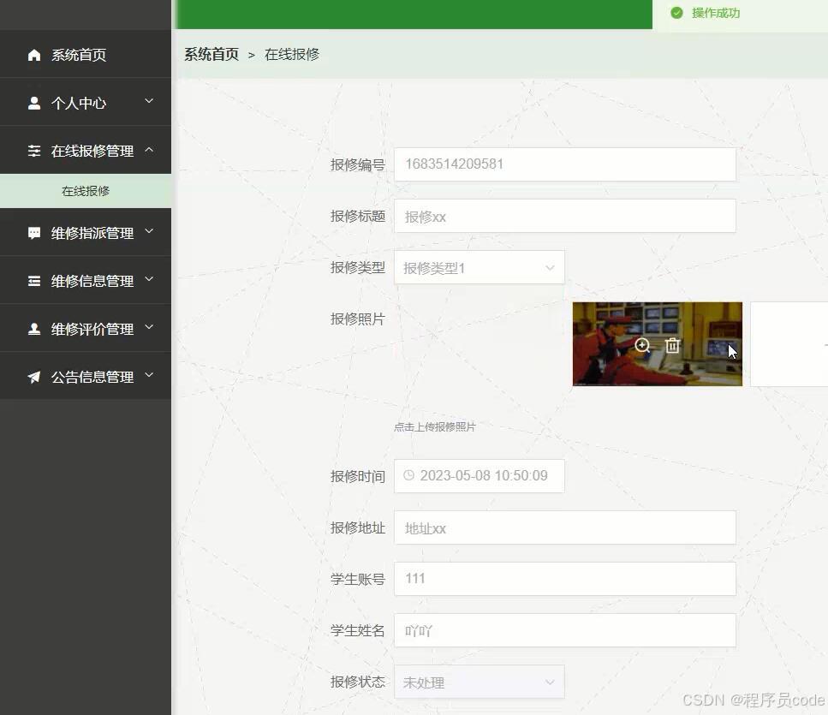Expand the 维修评价管理 menu chevron
The width and height of the screenshot is (828, 715).
tap(149, 328)
